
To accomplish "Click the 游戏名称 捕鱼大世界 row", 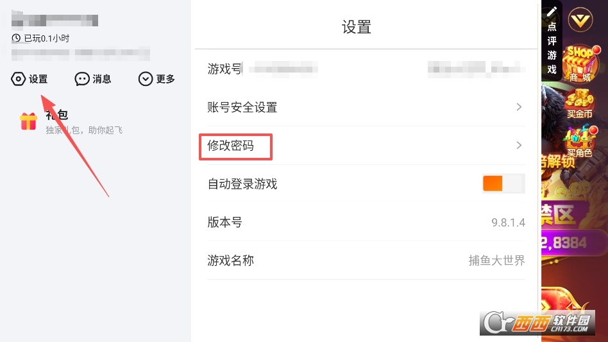I will tap(366, 261).
